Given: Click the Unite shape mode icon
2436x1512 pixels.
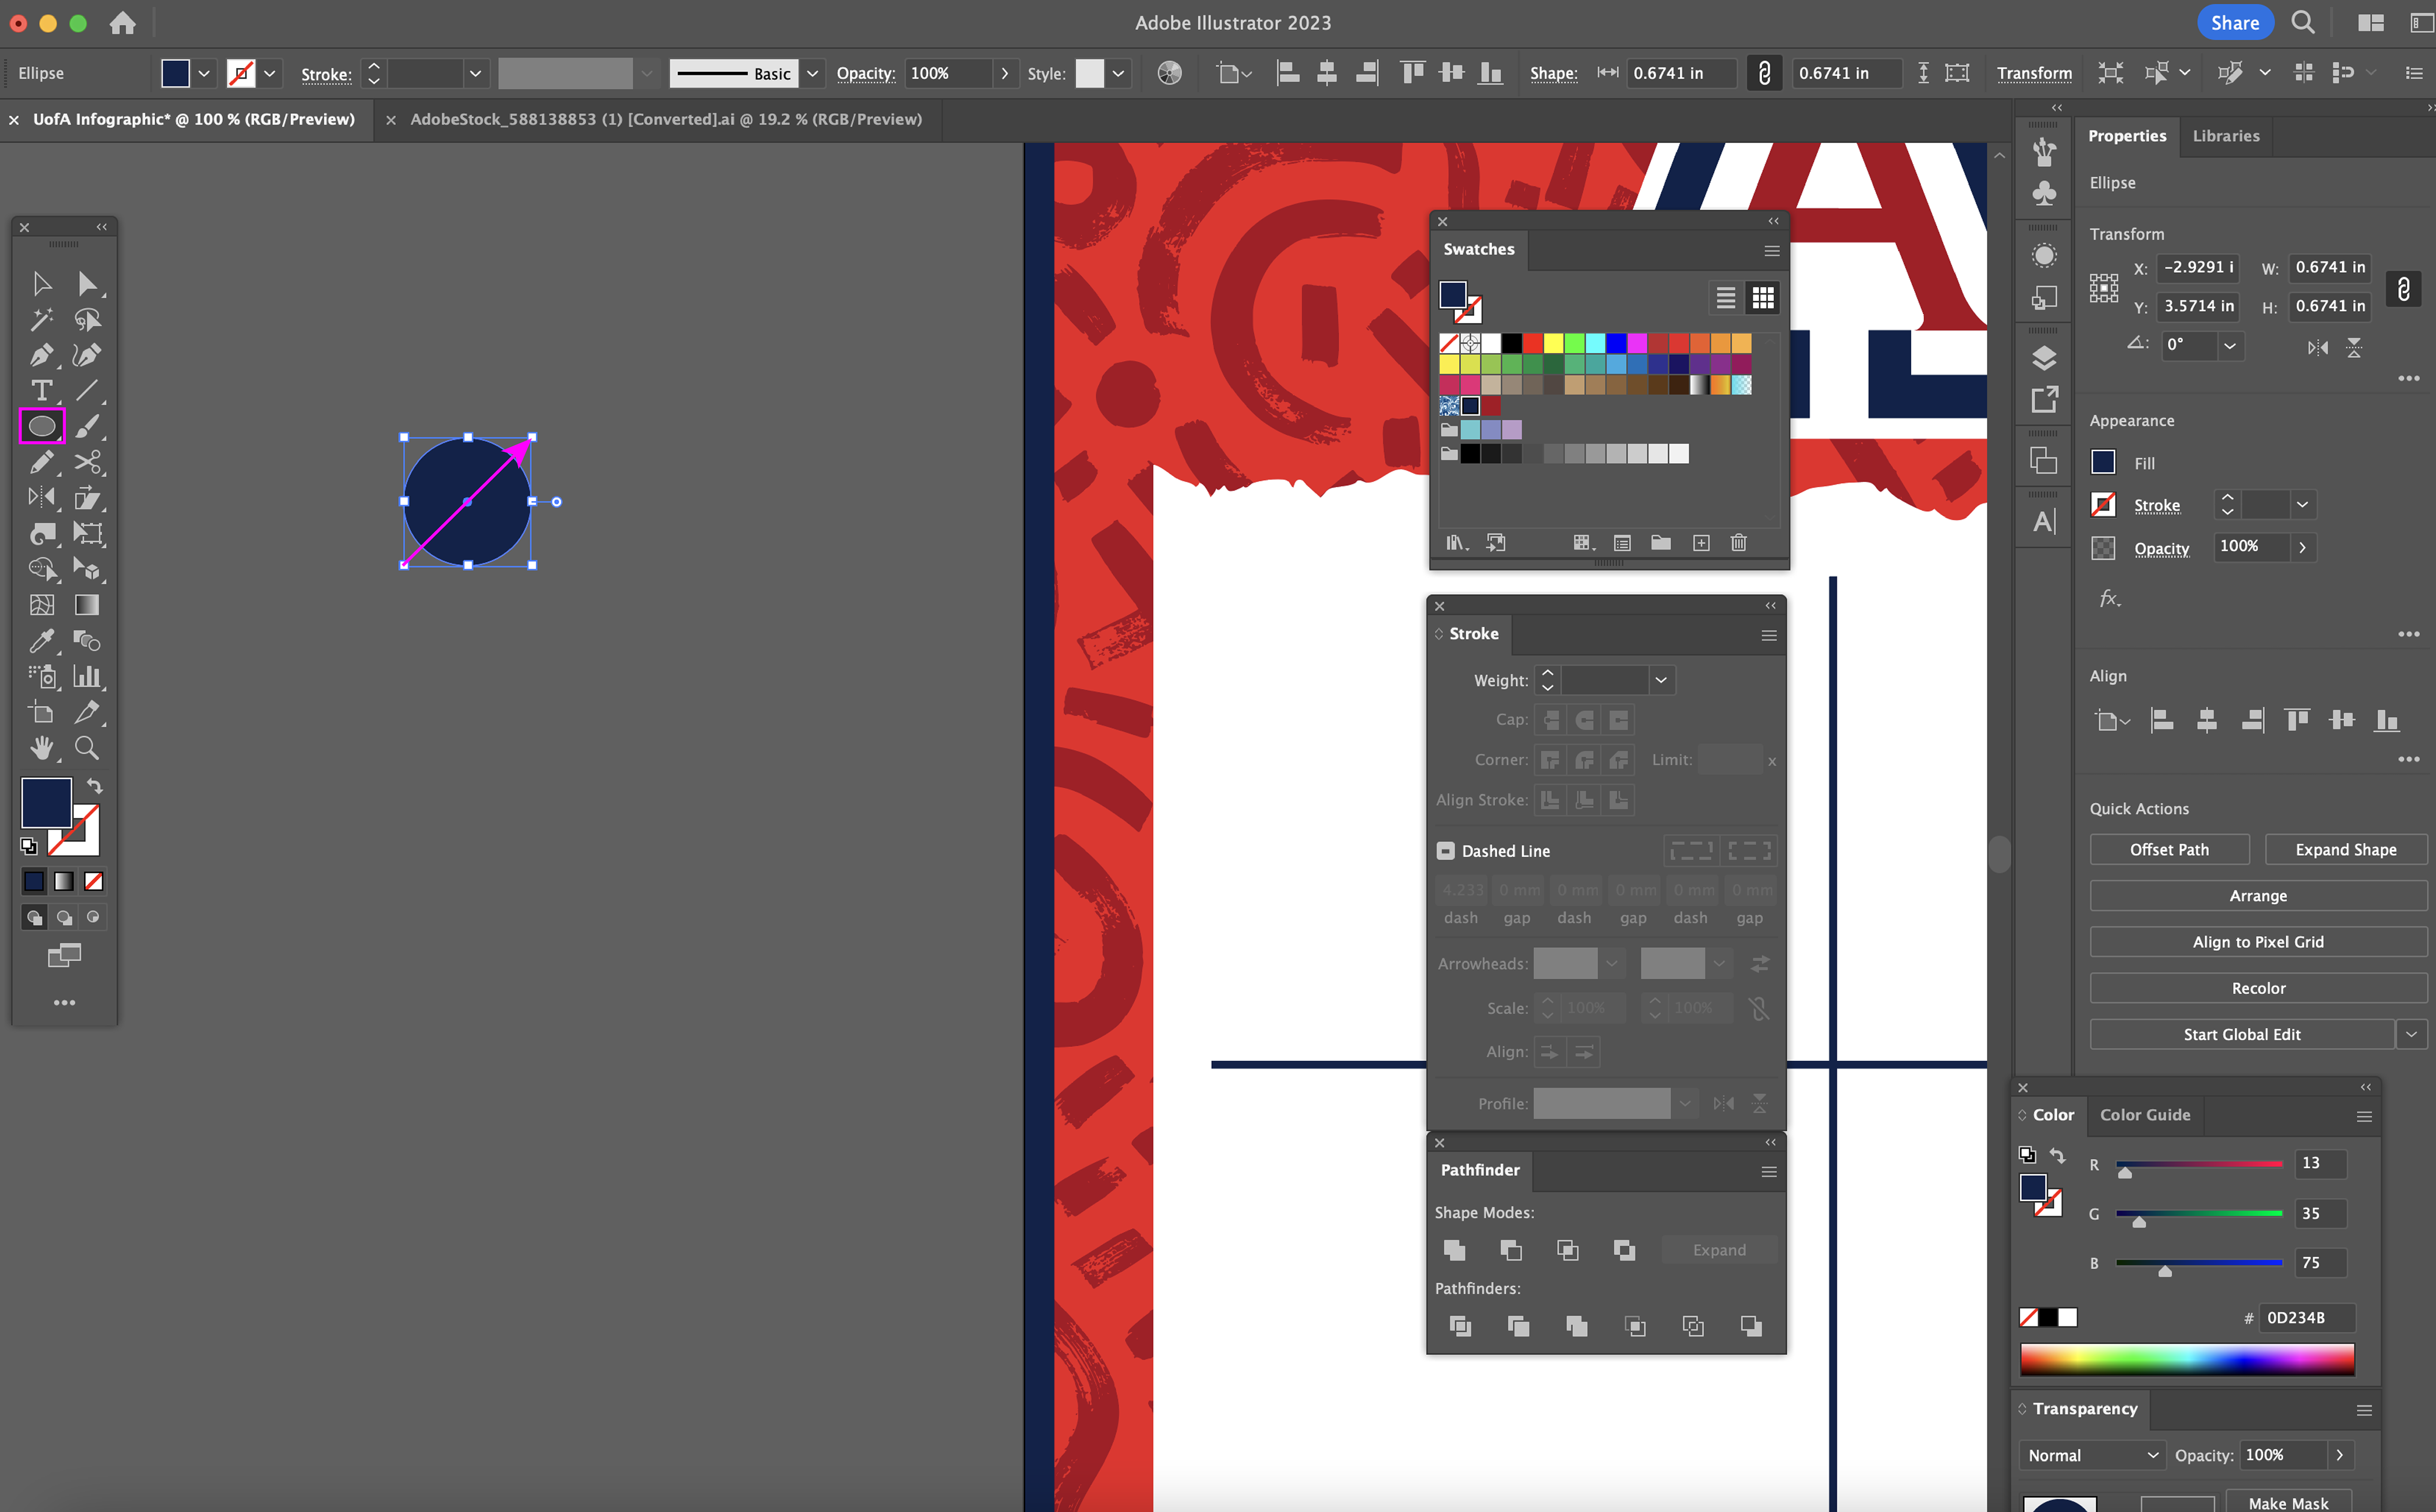Looking at the screenshot, I should pyautogui.click(x=1455, y=1250).
